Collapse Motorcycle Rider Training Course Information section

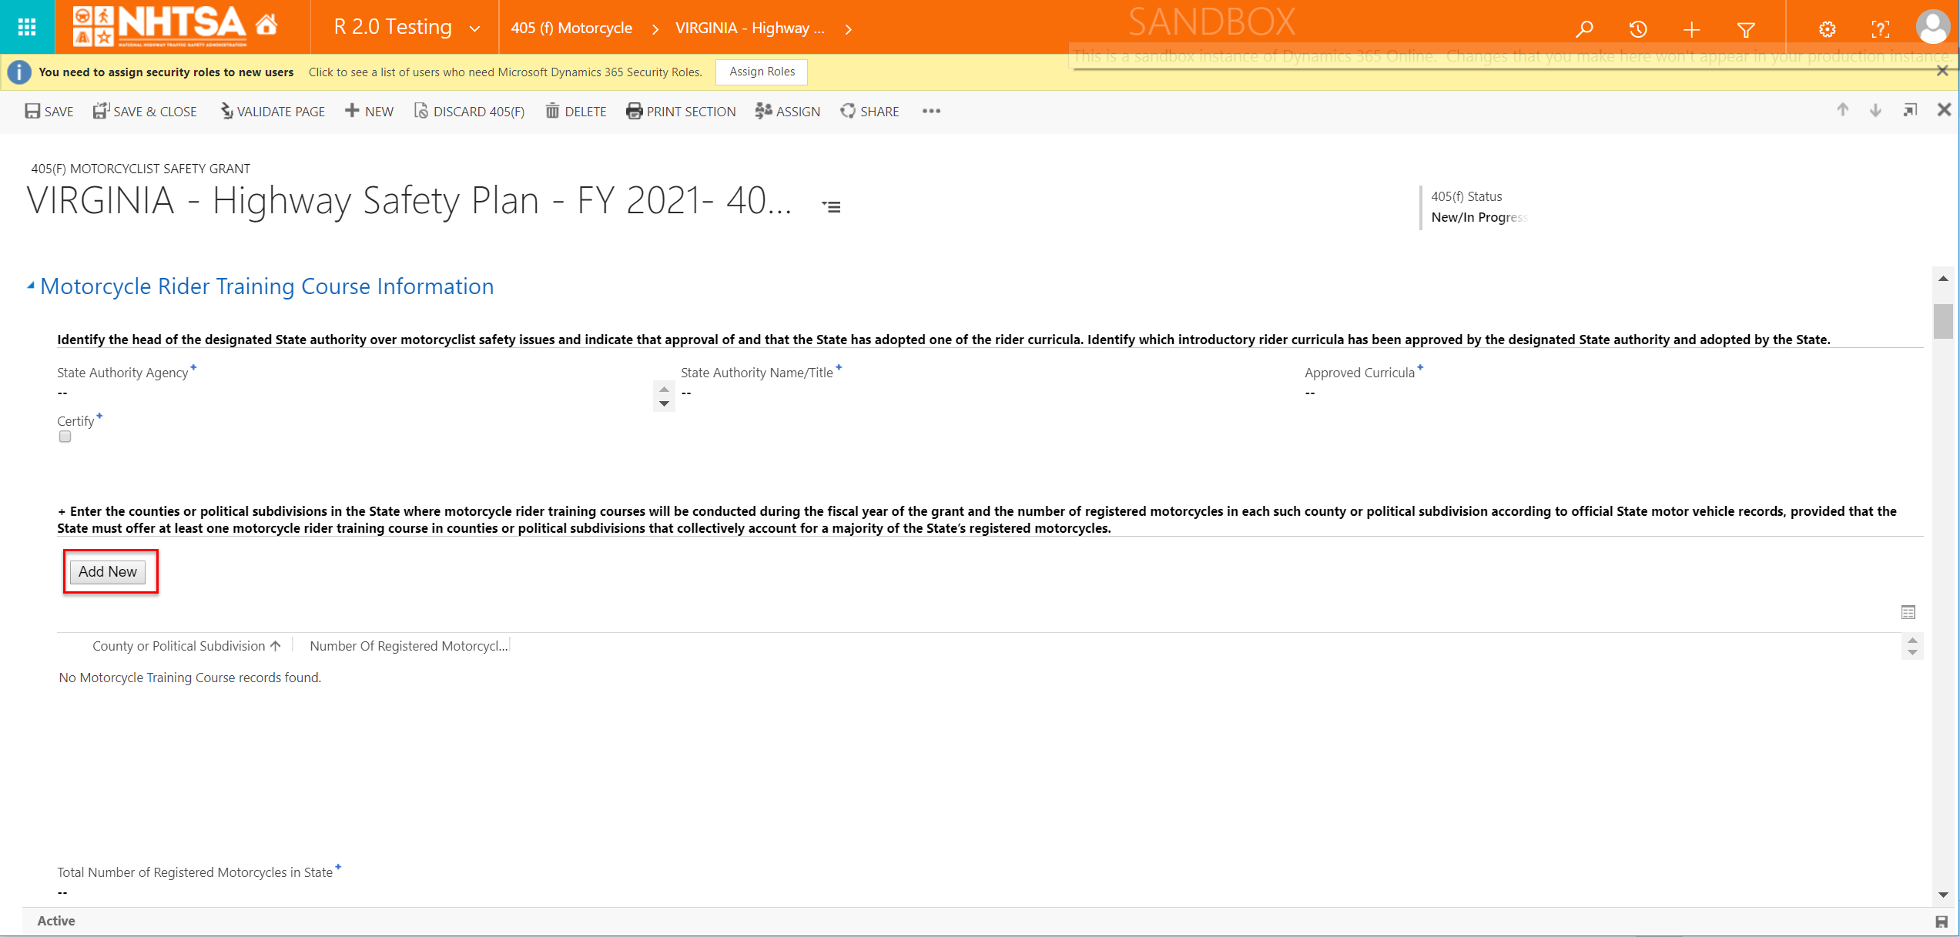31,286
